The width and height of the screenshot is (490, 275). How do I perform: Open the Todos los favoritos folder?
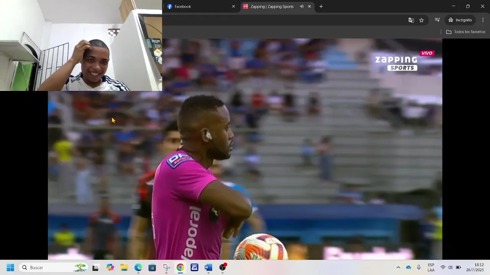point(466,32)
